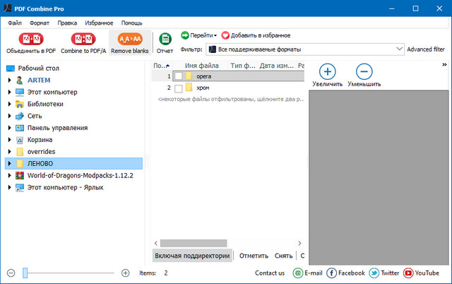Click the Уменьшить zoom-out icon

(x=364, y=71)
